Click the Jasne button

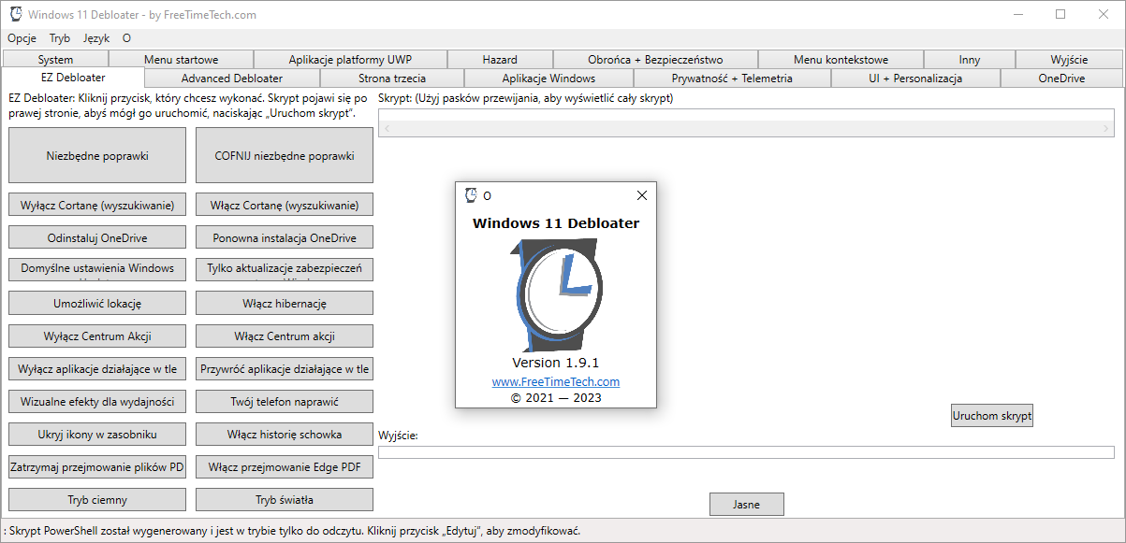pyautogui.click(x=746, y=504)
